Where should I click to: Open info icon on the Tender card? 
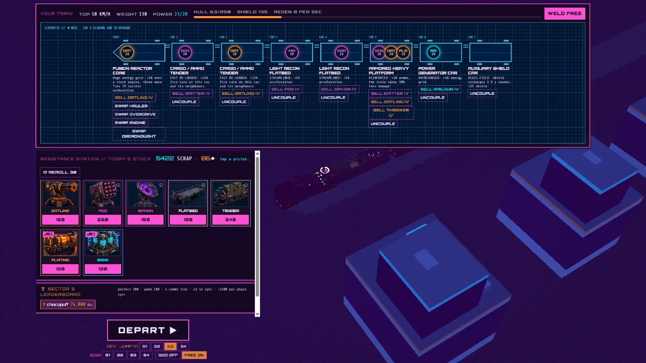tap(246, 186)
